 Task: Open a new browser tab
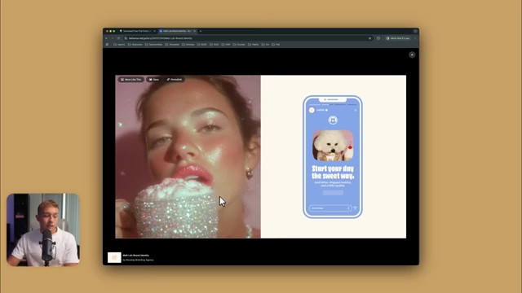(201, 31)
